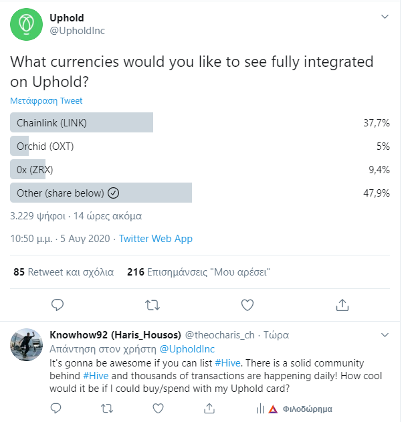418x422 pixels.
Task: View analytics bars icon on the reply
Action: coord(260,409)
